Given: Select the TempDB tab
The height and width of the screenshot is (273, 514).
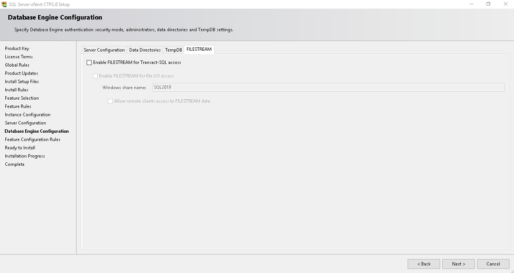Looking at the screenshot, I should click(173, 50).
